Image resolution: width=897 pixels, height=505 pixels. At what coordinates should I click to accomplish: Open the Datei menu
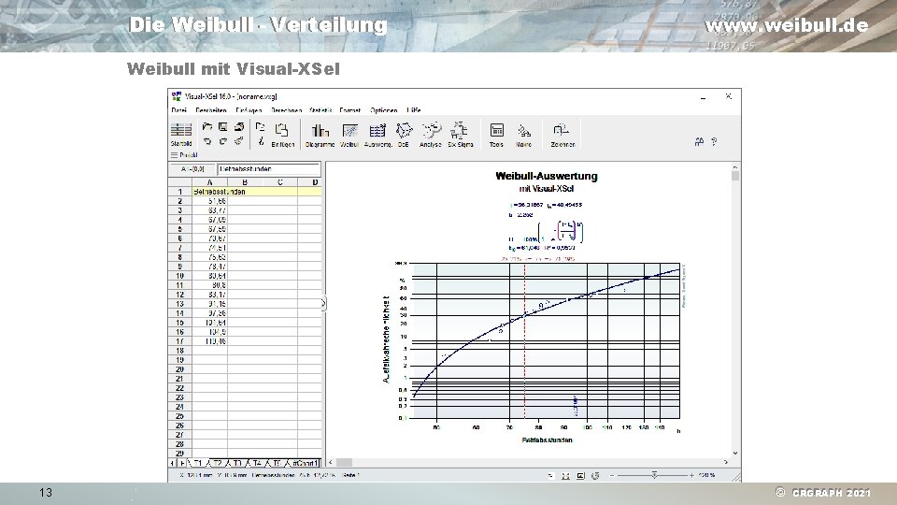point(178,110)
